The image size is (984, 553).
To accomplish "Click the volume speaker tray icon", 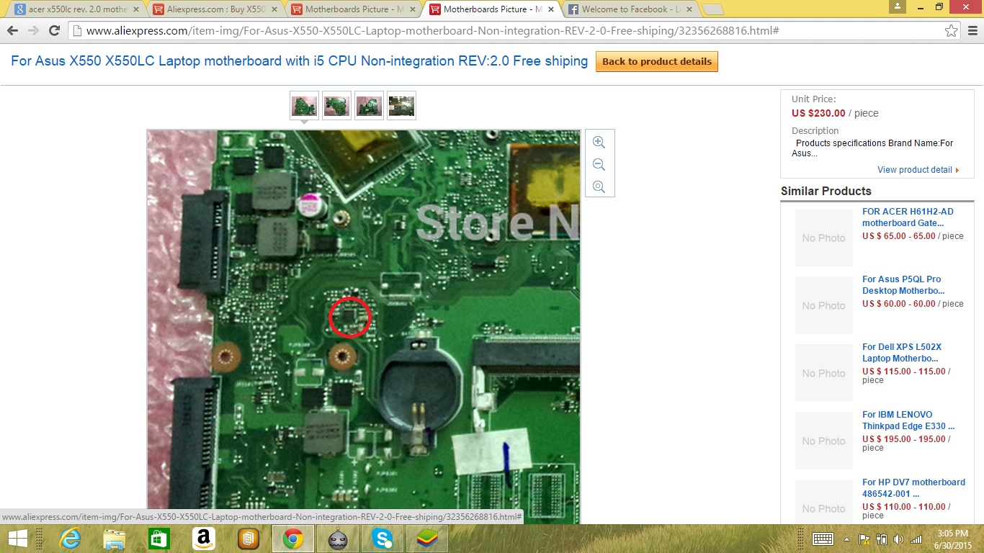I will click(898, 539).
